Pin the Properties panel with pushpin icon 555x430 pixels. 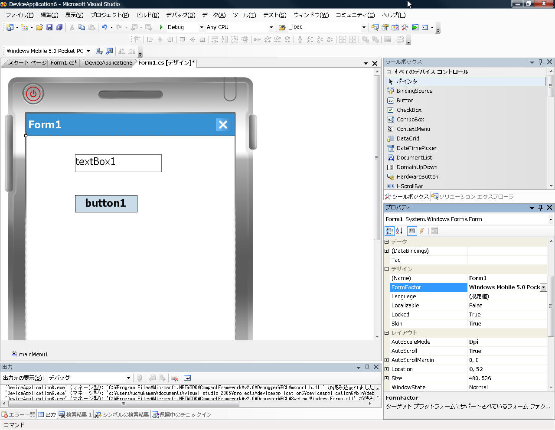pos(540,208)
